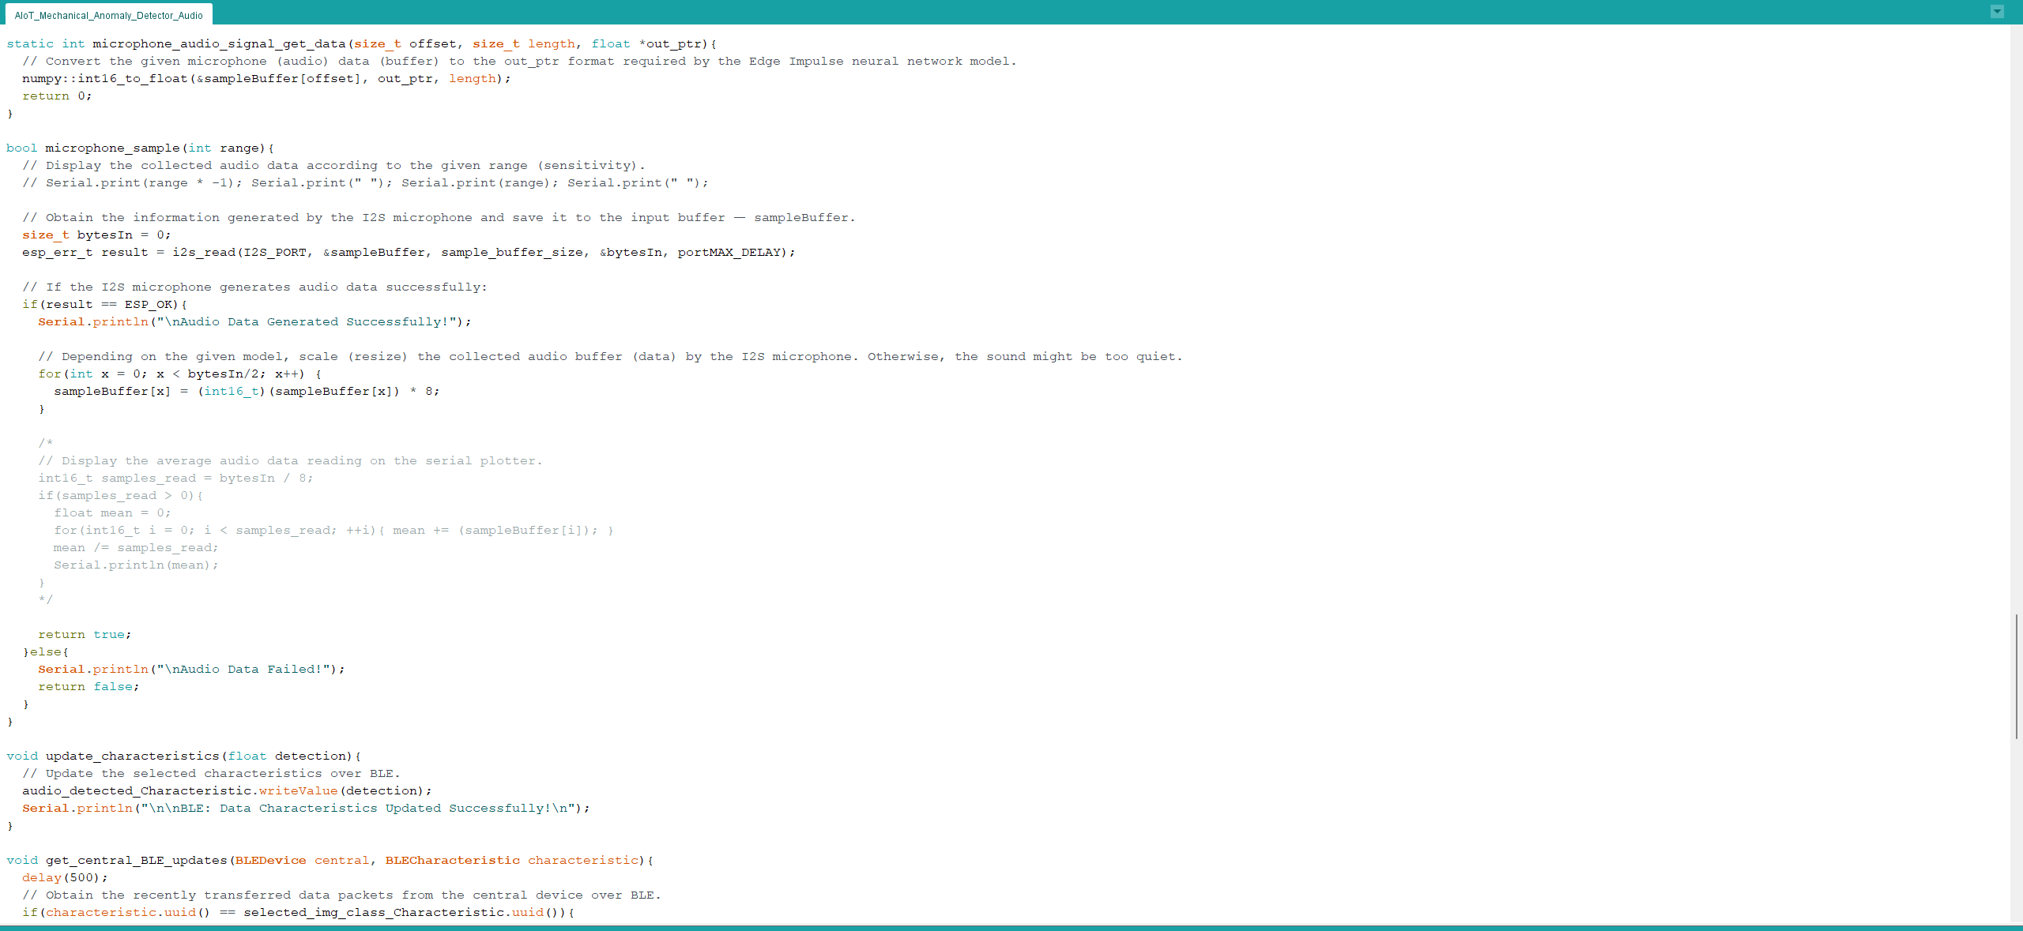This screenshot has width=2023, height=931.
Task: Click comment 'Obtain the information generated by the I2S'
Action: [216, 218]
